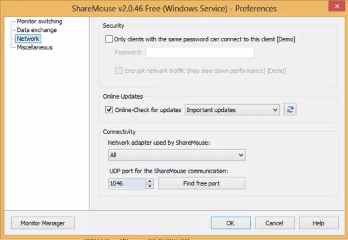Expand the network adapter All dropdown
The width and height of the screenshot is (348, 240).
tap(177, 155)
